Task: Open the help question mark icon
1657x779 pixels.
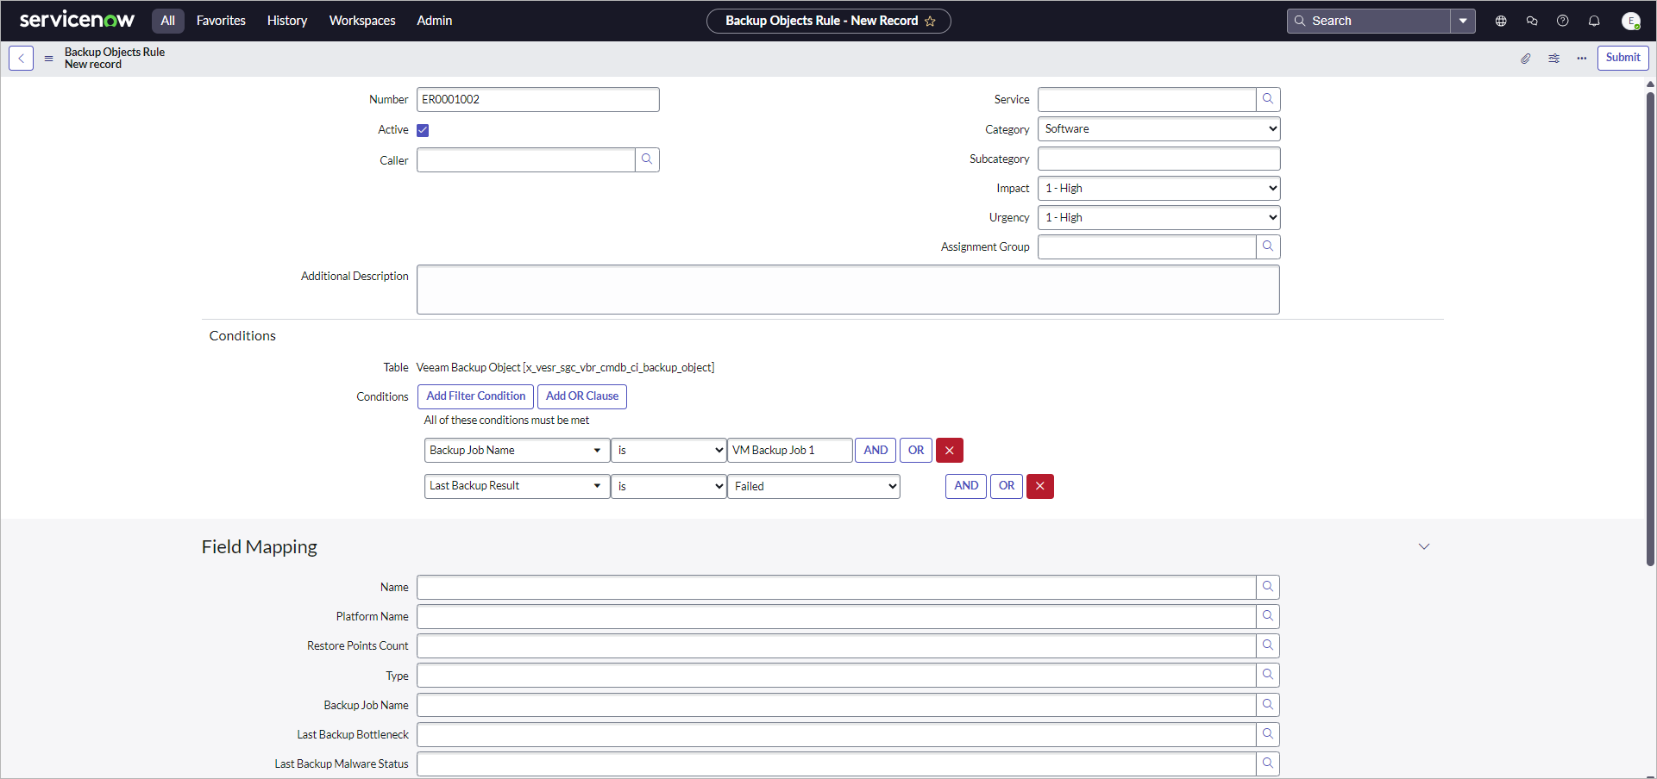Action: (x=1563, y=21)
